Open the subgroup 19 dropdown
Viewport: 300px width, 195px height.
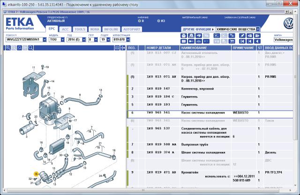click(108, 40)
